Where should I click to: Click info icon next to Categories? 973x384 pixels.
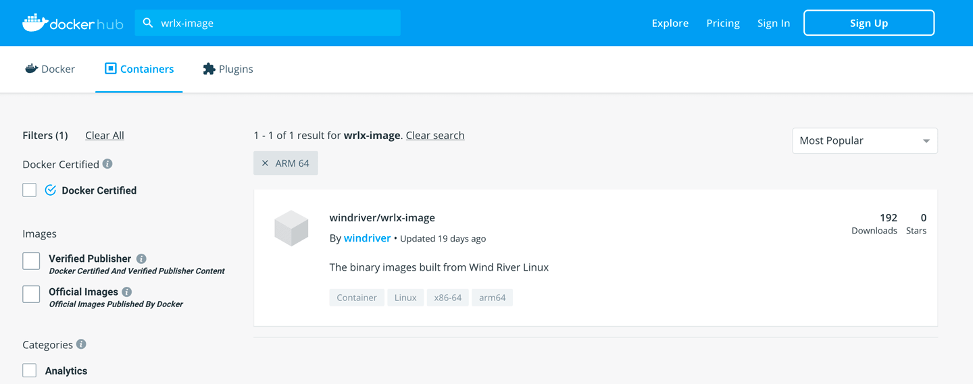tap(81, 344)
